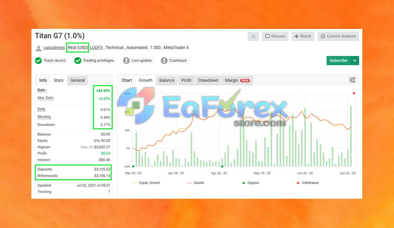Image resolution: width=394 pixels, height=228 pixels.
Task: Open Custom Analysis
Action: pos(338,36)
